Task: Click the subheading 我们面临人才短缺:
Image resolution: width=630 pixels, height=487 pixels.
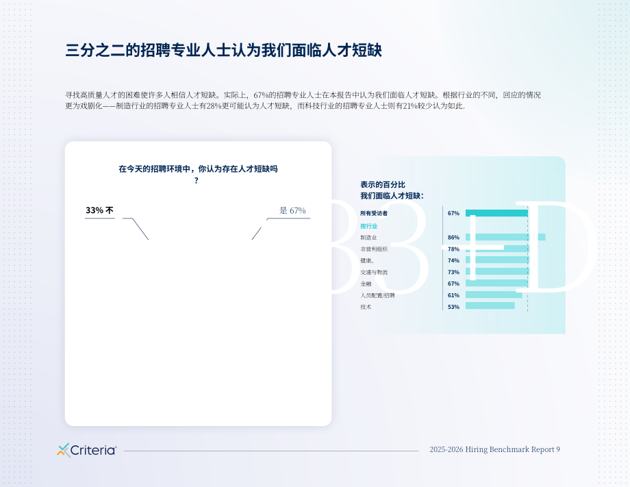Action: click(x=392, y=196)
